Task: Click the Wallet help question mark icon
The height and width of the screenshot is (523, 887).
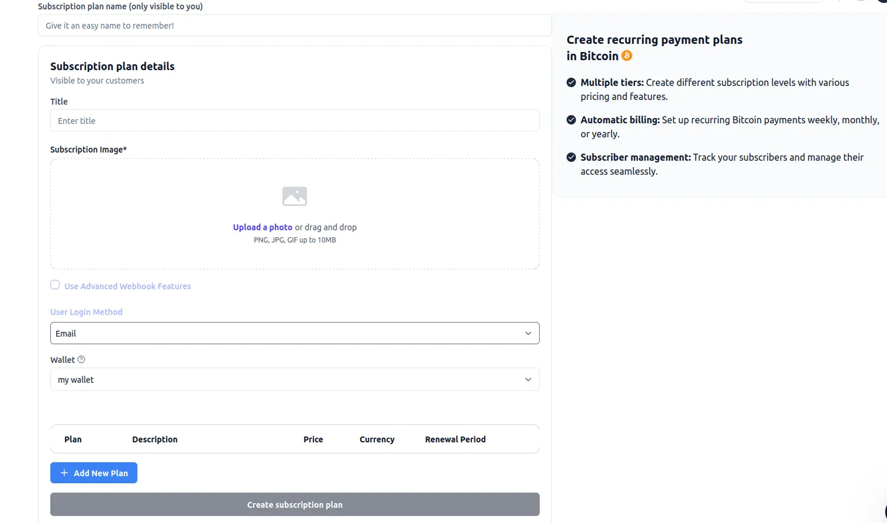Action: (x=81, y=359)
